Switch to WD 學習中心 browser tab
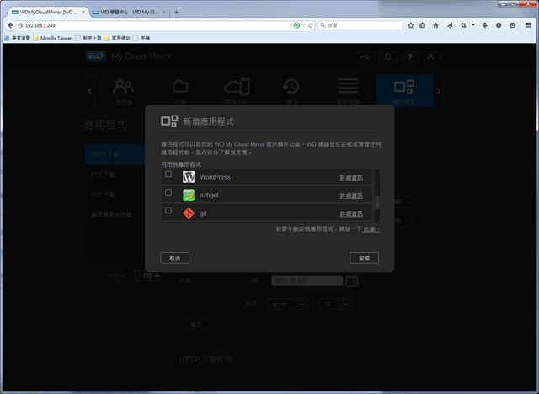The image size is (539, 394). click(129, 12)
